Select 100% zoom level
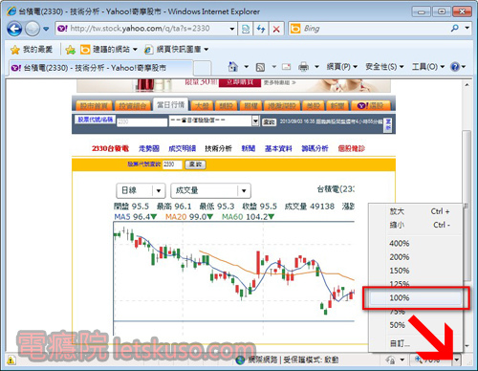The width and height of the screenshot is (478, 371). coord(416,297)
